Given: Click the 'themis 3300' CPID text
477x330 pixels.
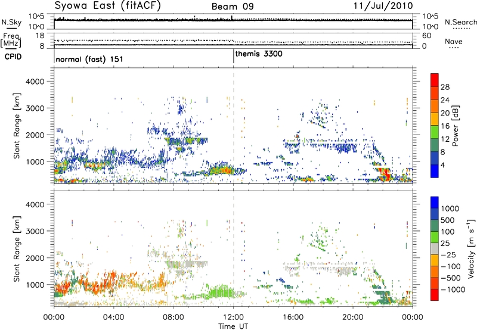Looking at the screenshot, I should point(259,54).
